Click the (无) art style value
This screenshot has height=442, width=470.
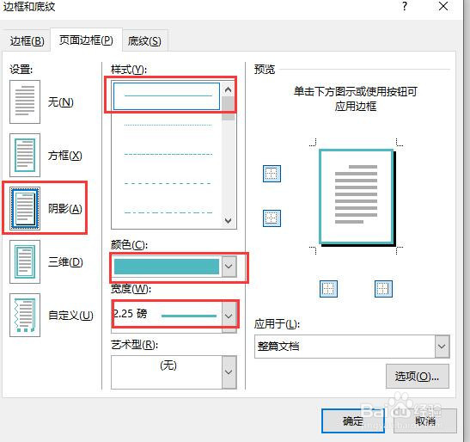click(168, 365)
